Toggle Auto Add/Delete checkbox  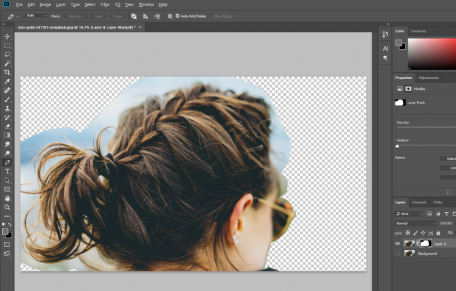coord(178,15)
